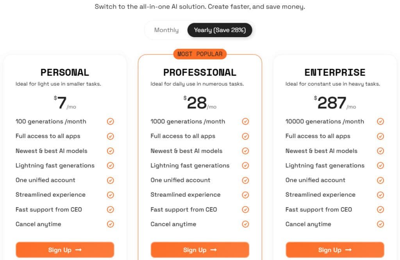400x260 pixels.
Task: Click the checkmark beside Personal's Lightning fast generations
Action: pyautogui.click(x=110, y=165)
